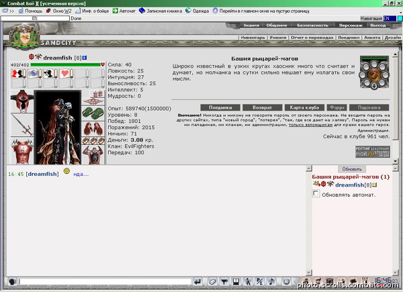The width and height of the screenshot is (403, 292).
Task: Open the Знания top menu
Action: (x=251, y=25)
